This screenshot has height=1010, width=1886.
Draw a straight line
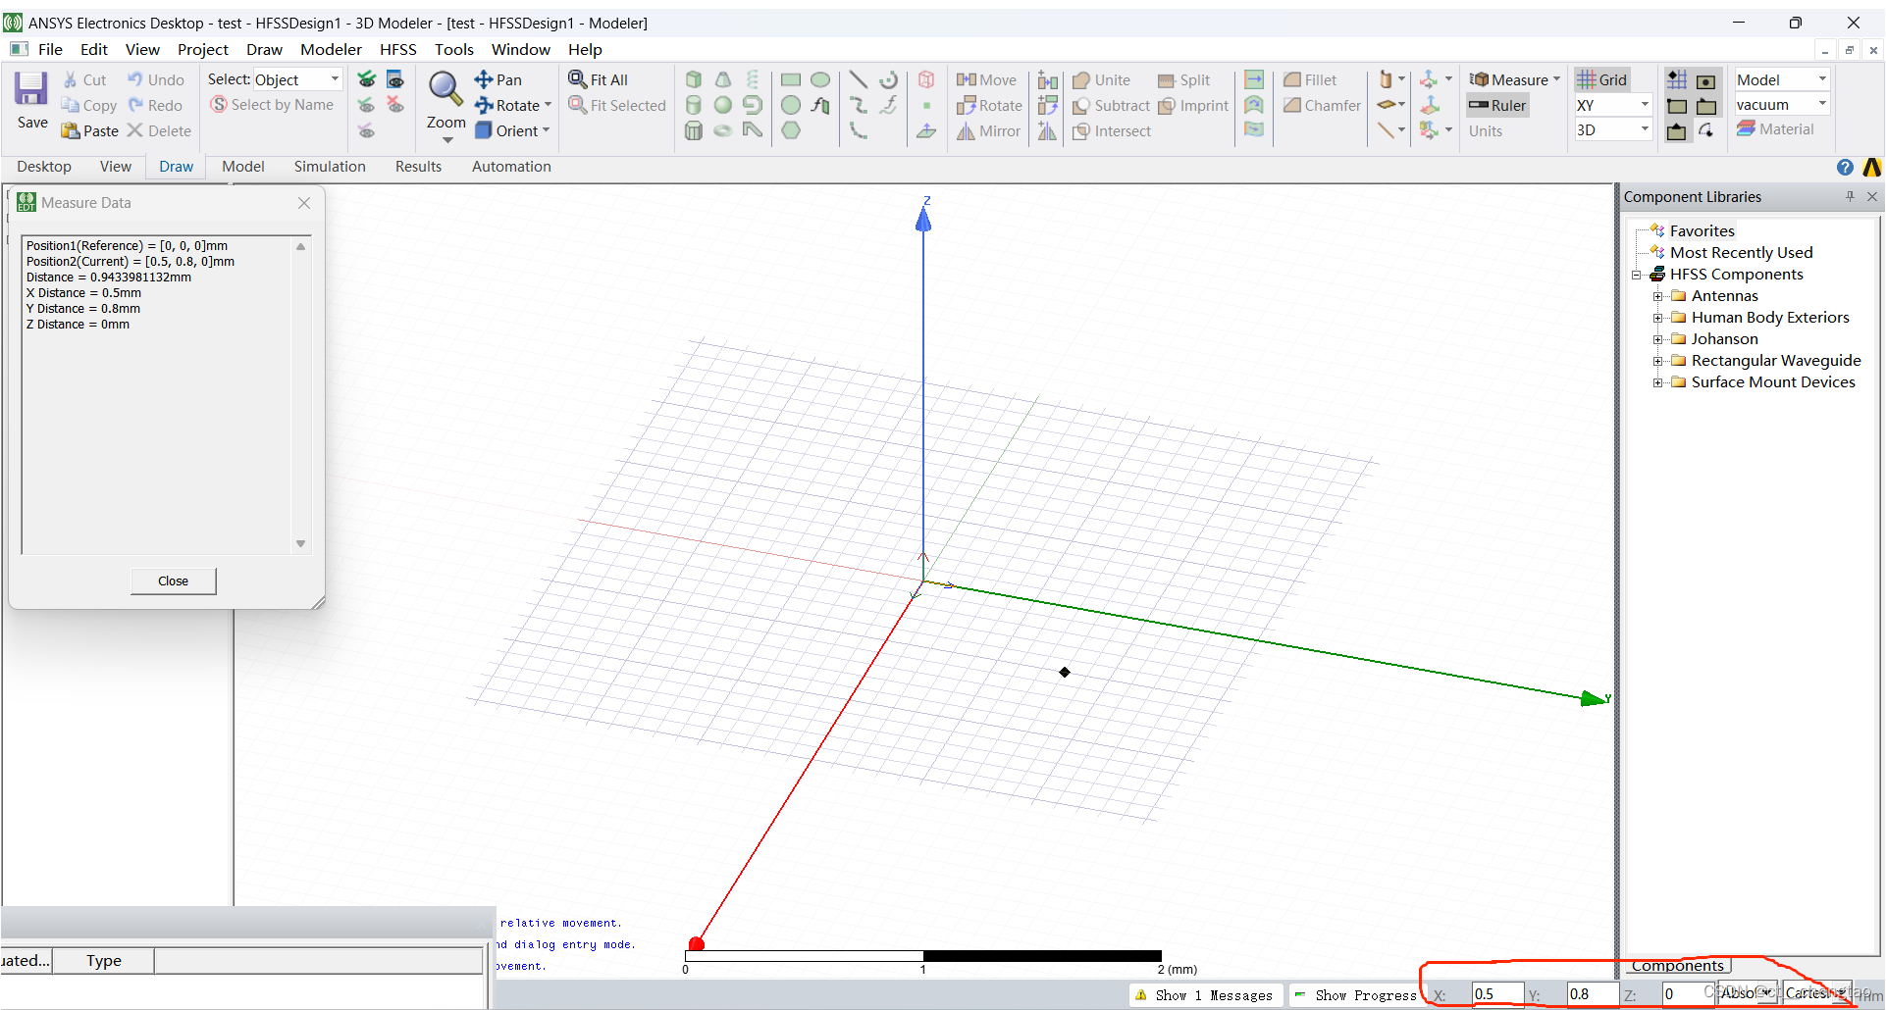click(859, 79)
